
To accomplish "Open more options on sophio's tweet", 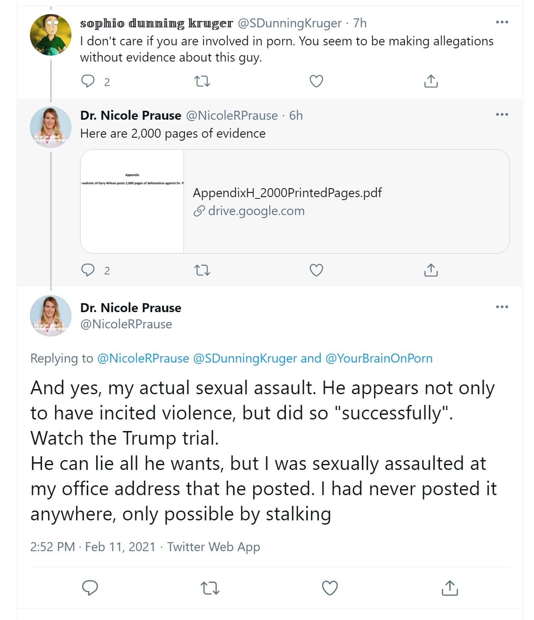I will [x=501, y=22].
